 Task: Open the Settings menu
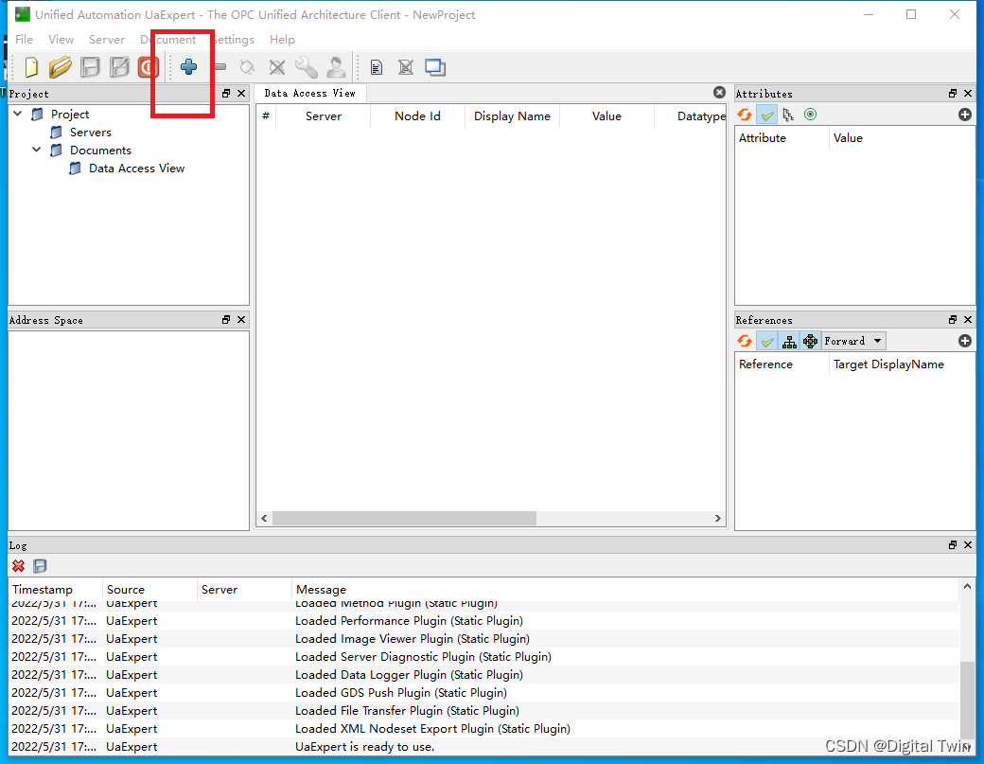point(233,40)
